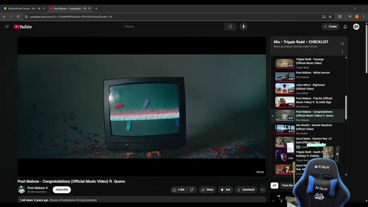368x207 pixels.
Task: Click the video player to pause
Action: (x=142, y=106)
